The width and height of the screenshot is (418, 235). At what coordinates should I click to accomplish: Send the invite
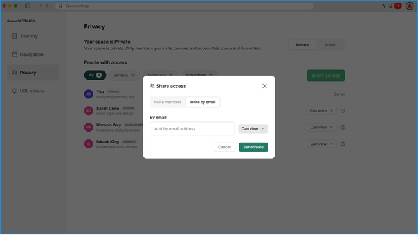pyautogui.click(x=253, y=147)
